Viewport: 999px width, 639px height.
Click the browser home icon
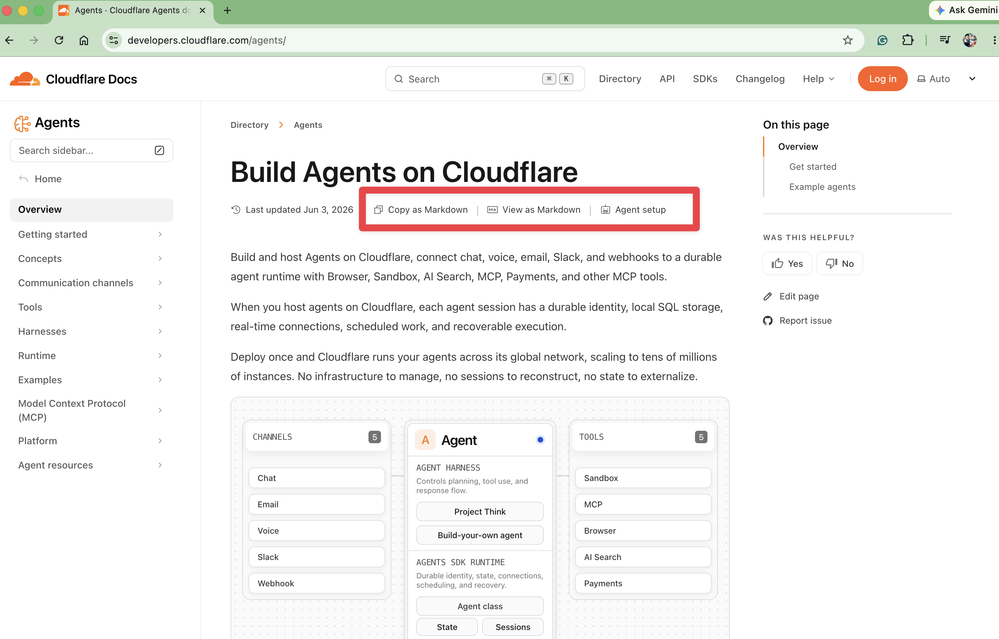[84, 40]
